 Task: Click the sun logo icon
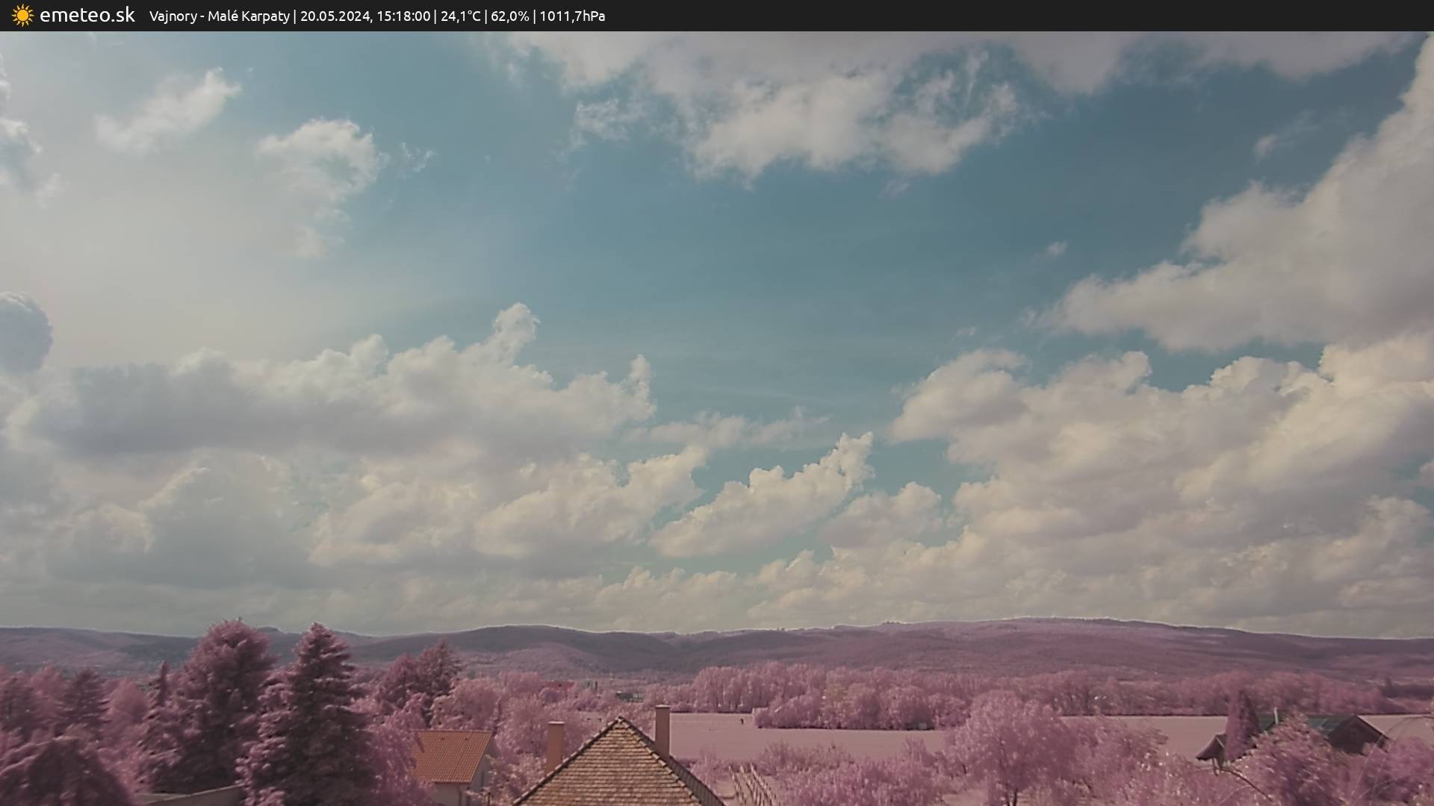(x=22, y=16)
